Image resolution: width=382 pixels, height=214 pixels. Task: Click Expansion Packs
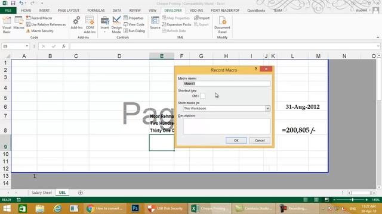tap(177, 24)
